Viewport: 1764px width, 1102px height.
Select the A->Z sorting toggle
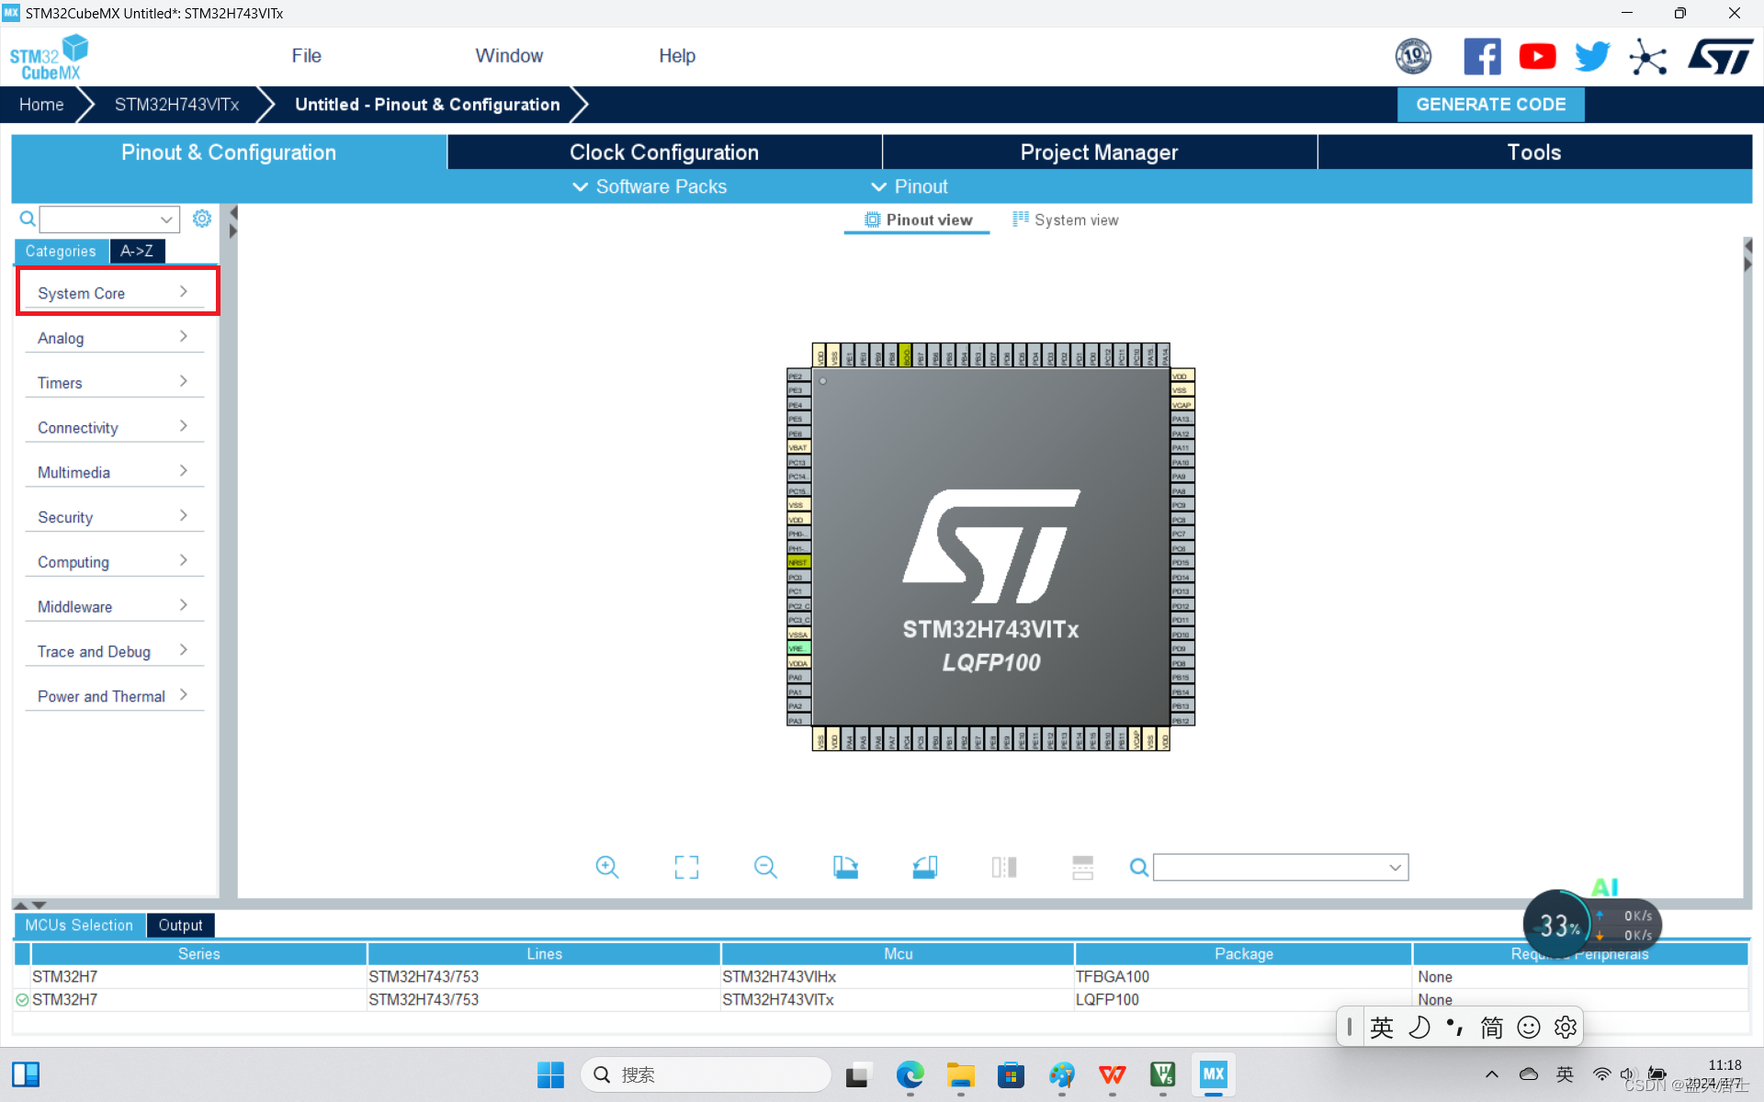click(137, 251)
